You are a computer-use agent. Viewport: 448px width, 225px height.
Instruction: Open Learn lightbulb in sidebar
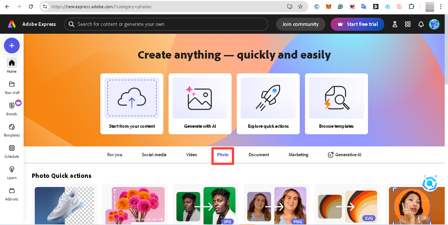[12, 173]
